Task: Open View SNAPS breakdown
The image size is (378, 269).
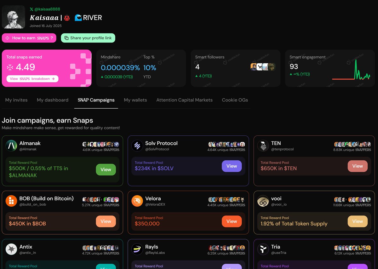Action: [x=32, y=79]
